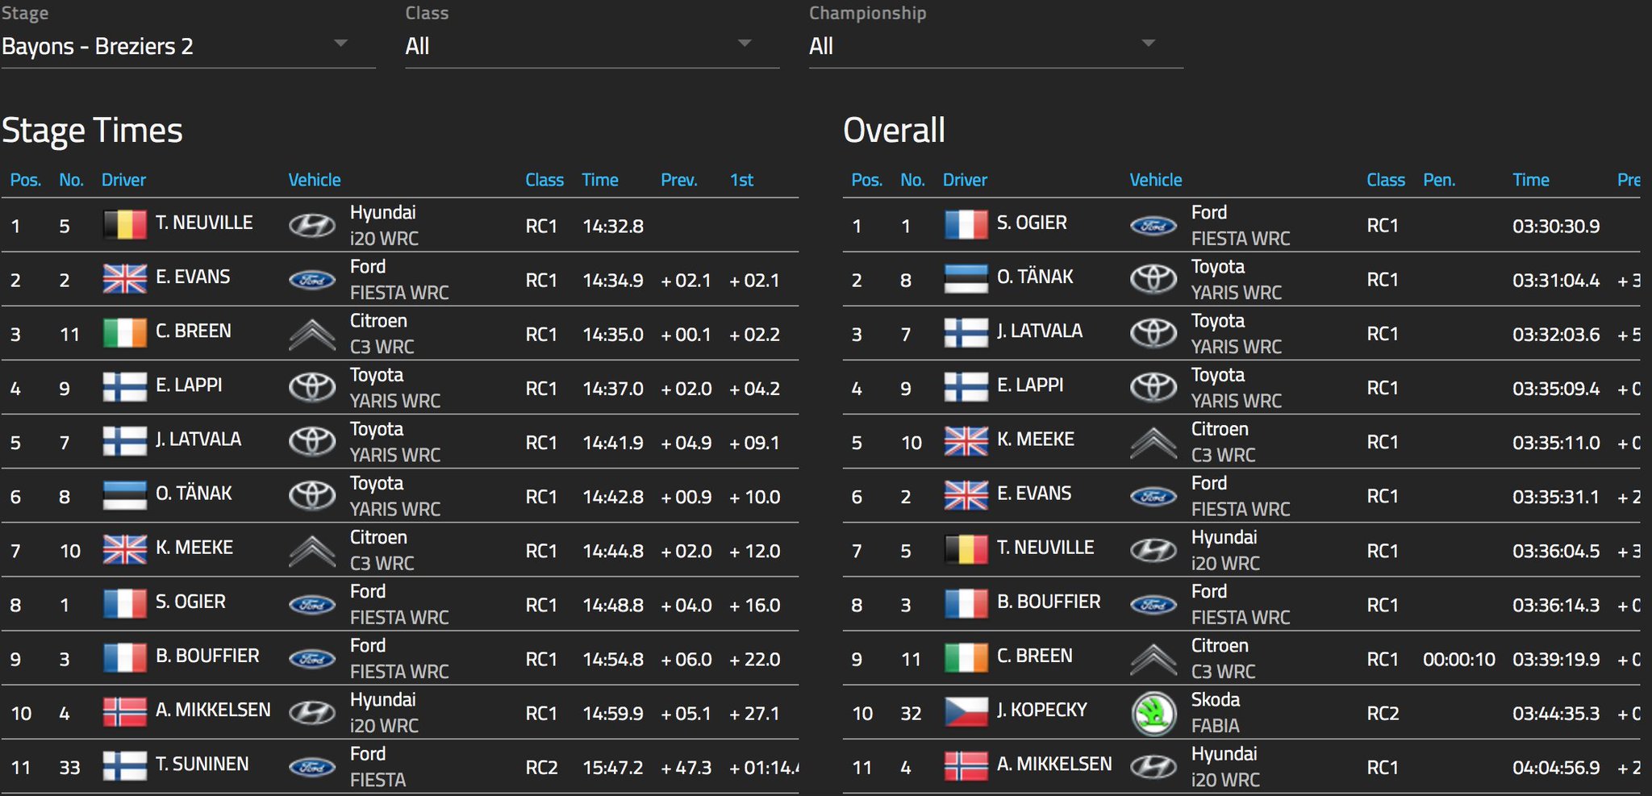
Task: Sort Stage Times by Class column header
Action: (x=544, y=180)
